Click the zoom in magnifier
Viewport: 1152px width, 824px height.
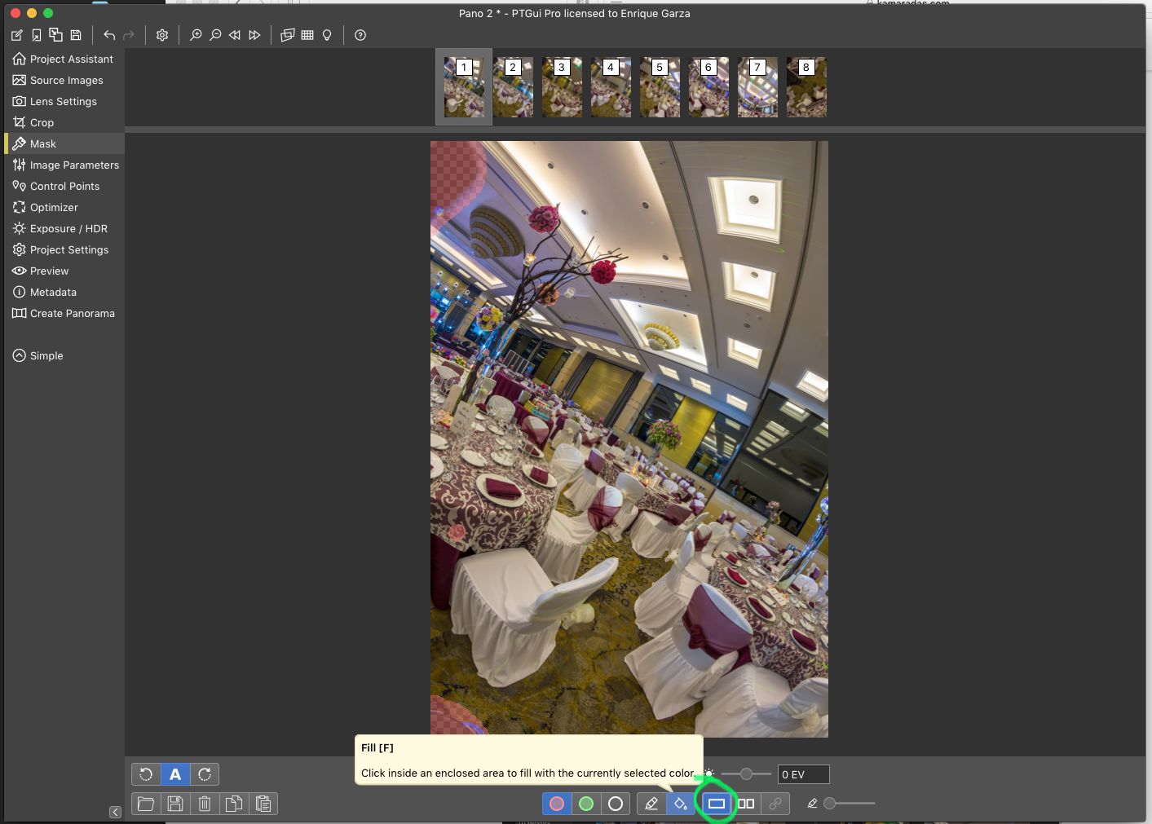pyautogui.click(x=196, y=35)
